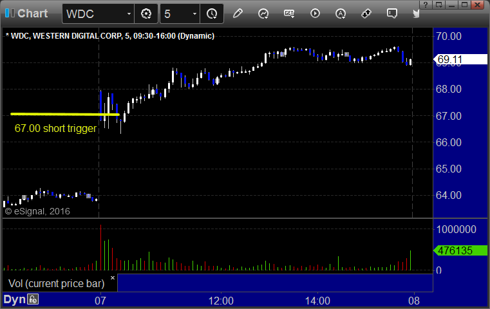Click the 1000000 volume axis label
This screenshot has width=490, height=309.
point(457,229)
